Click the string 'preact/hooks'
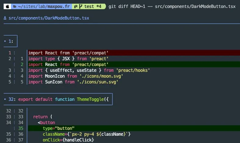The width and height of the screenshot is (240, 143). tap(133, 70)
